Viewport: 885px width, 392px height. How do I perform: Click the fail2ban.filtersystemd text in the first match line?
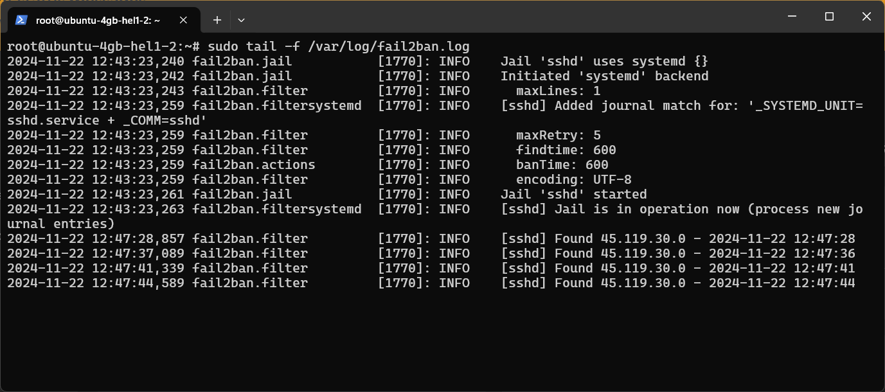(276, 105)
